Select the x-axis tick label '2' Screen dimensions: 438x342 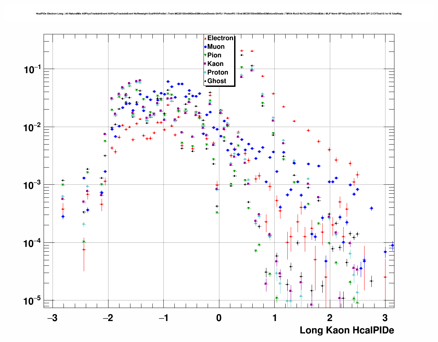[x=330, y=318]
